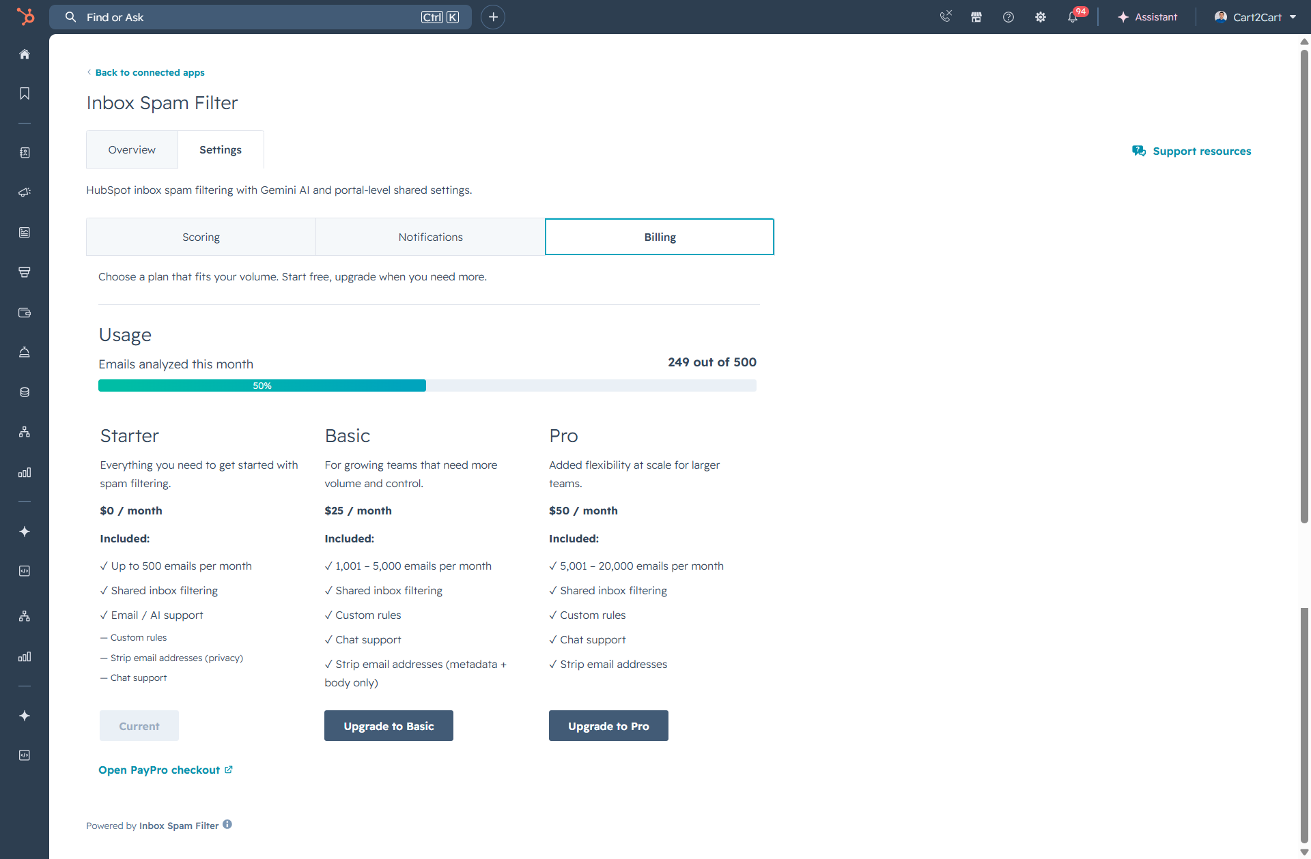Viewport: 1311px width, 859px height.
Task: Click the Upgrade to Basic button
Action: pyautogui.click(x=389, y=726)
